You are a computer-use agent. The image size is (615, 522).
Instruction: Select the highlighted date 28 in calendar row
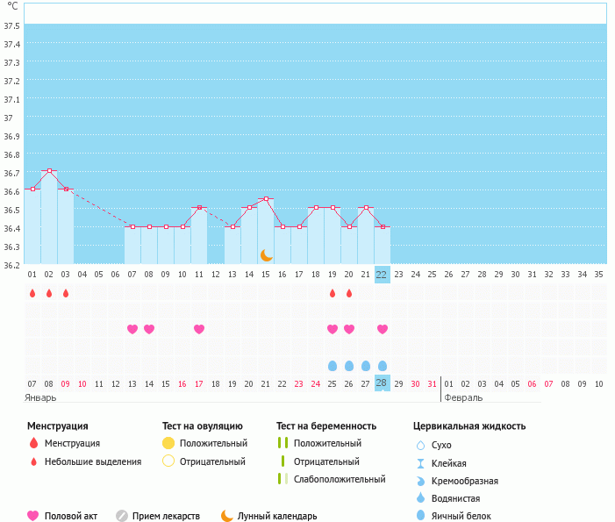[x=382, y=383]
